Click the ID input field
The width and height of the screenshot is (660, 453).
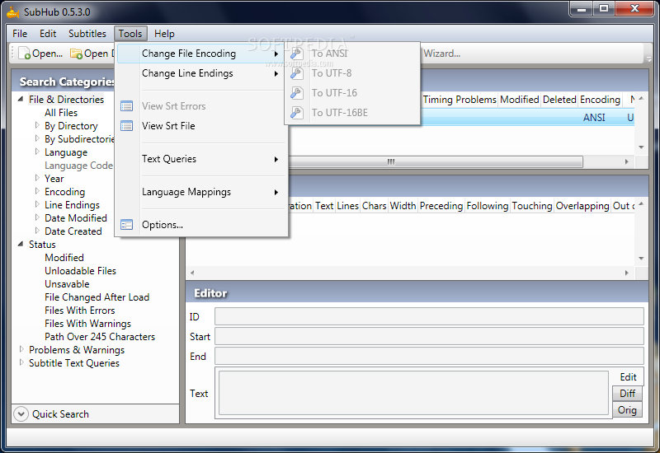[x=429, y=316]
